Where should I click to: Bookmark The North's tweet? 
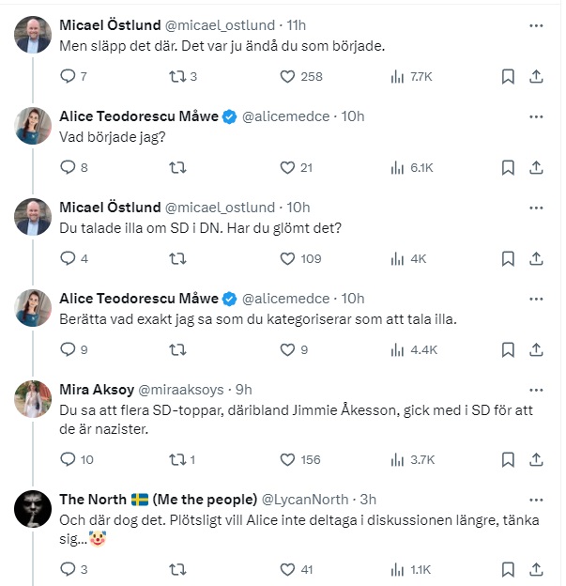click(x=507, y=568)
